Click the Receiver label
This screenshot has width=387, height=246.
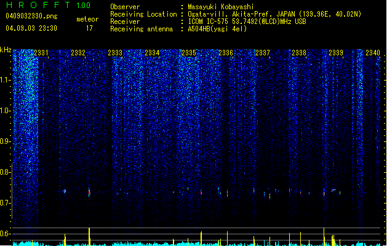pos(125,22)
